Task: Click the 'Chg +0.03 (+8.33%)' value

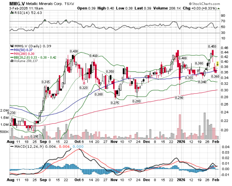Action: [200, 8]
